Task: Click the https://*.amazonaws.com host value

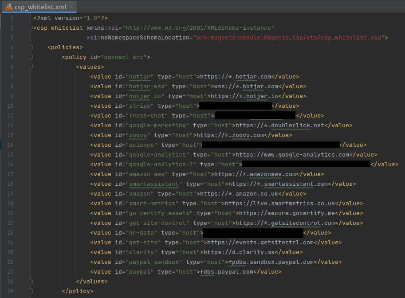Action: pos(255,174)
